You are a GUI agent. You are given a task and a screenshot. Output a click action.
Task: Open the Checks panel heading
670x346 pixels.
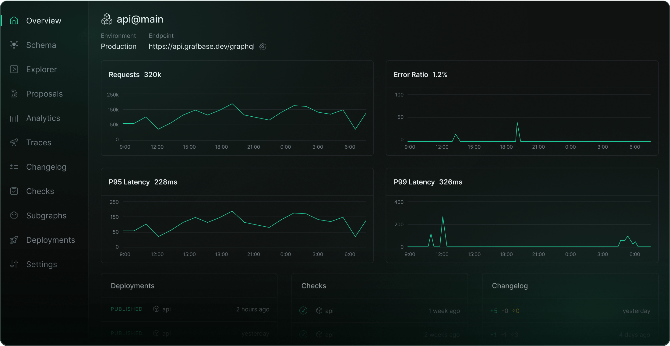tap(314, 286)
